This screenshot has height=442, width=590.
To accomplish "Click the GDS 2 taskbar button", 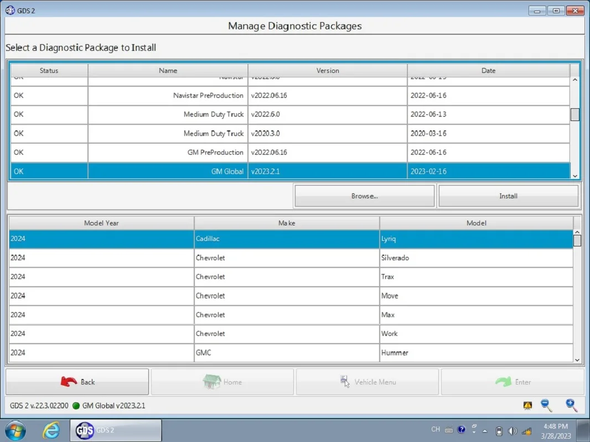I will click(x=116, y=430).
